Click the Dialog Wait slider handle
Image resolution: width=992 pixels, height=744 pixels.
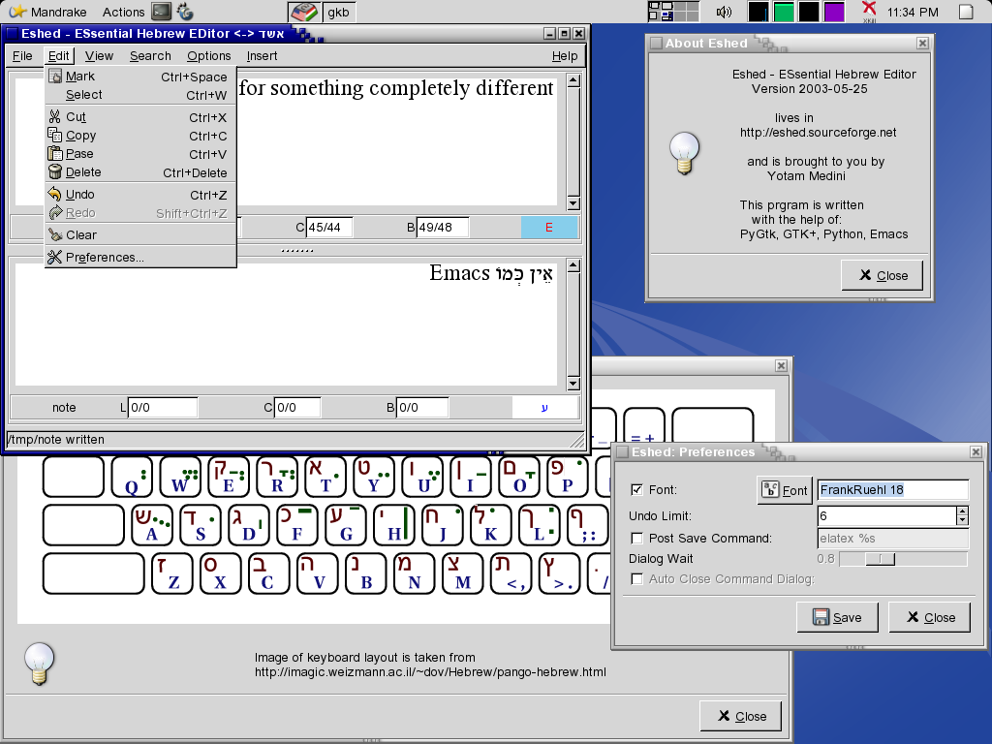[880, 559]
